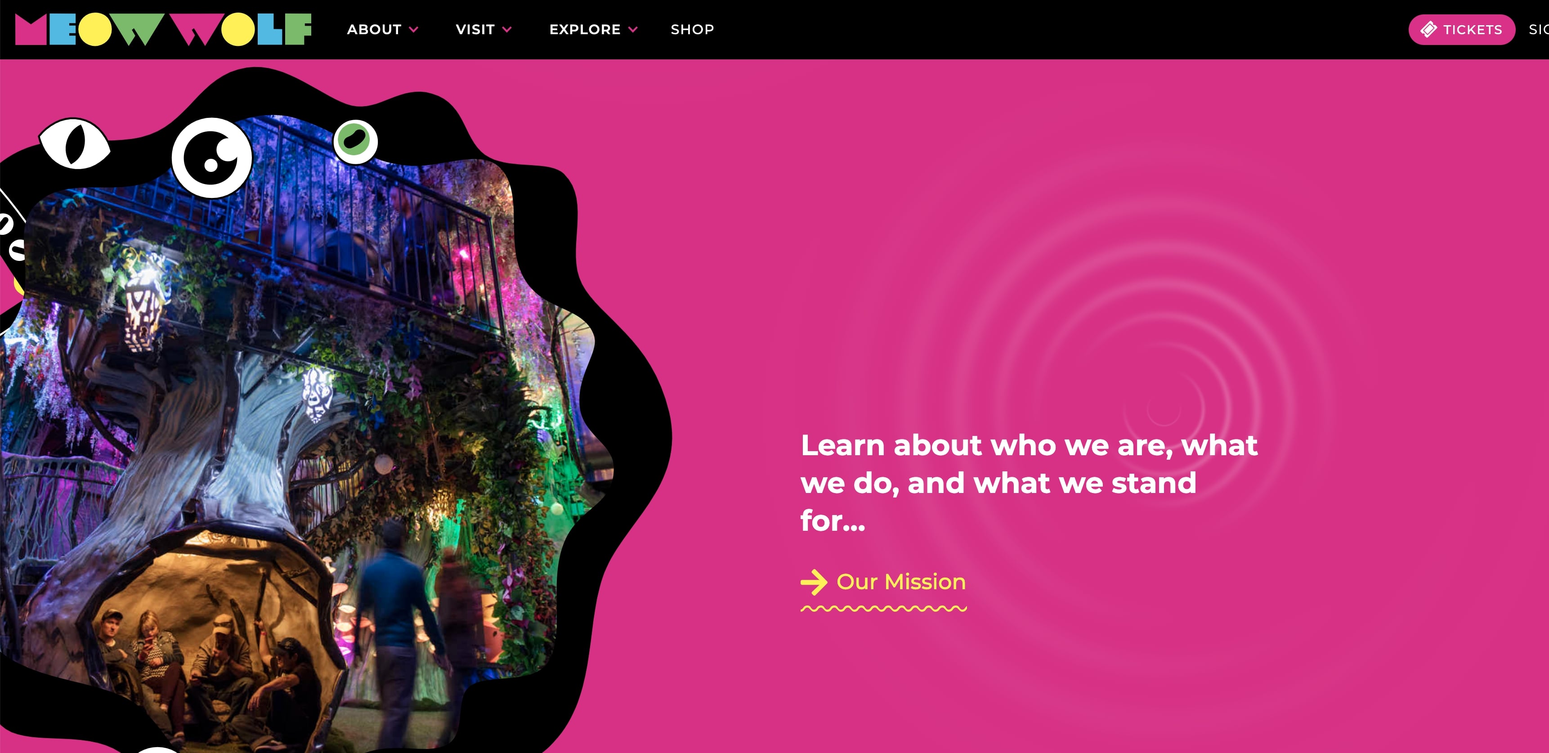Click the pink Tickets button

[1461, 30]
